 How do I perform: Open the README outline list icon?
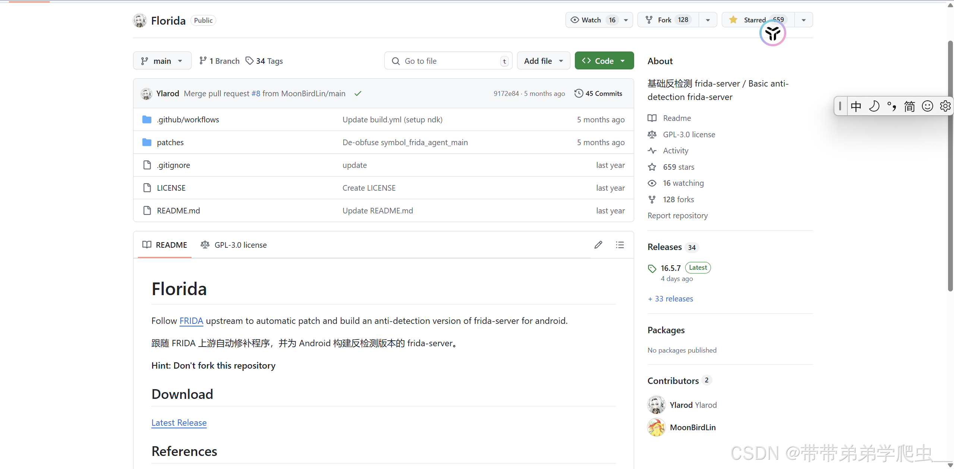[x=620, y=245]
